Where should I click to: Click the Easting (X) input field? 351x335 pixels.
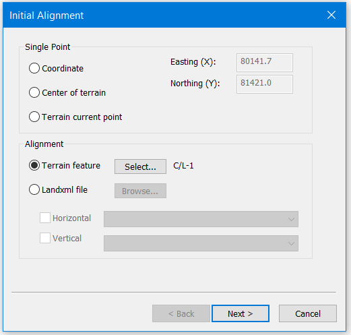click(265, 63)
